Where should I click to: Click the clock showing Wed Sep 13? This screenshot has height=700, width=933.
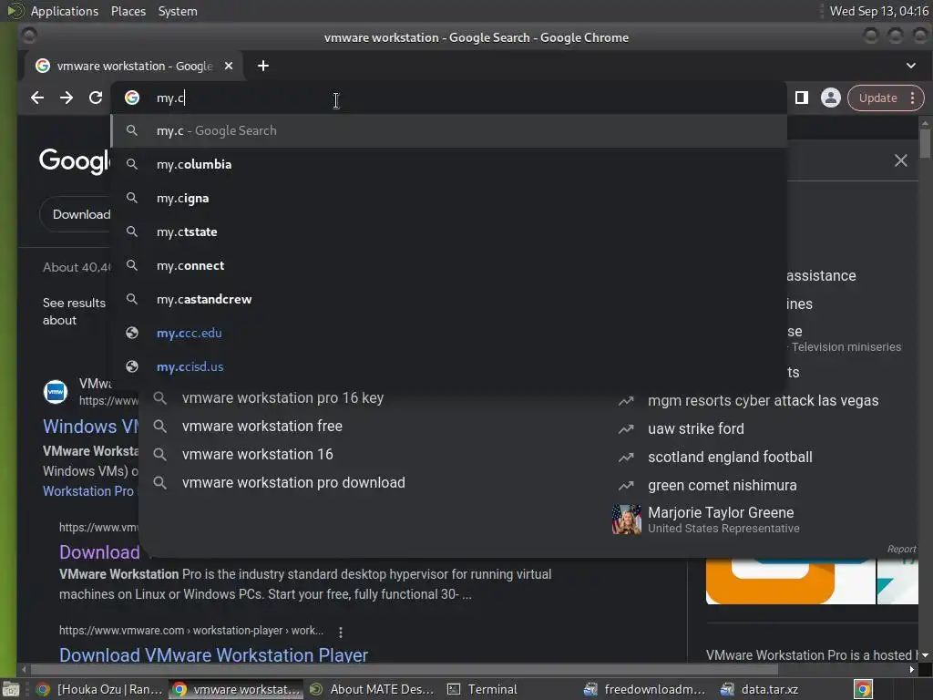[x=879, y=11]
